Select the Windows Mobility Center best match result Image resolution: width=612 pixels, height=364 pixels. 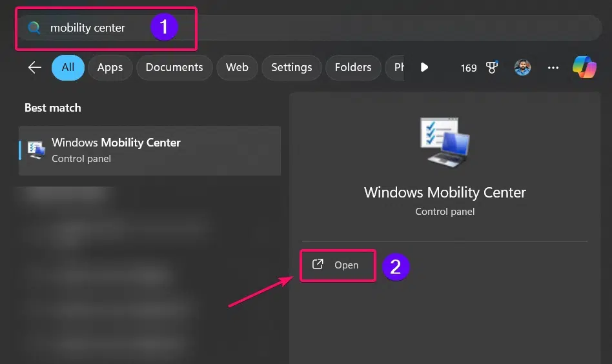pos(150,150)
